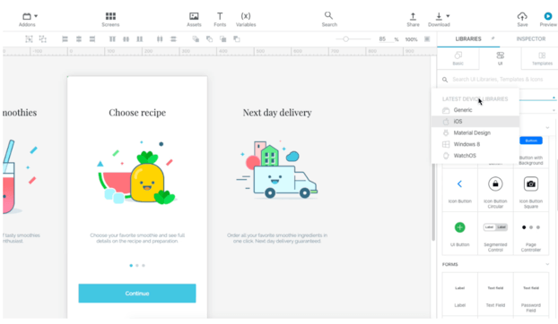This screenshot has height=324, width=558.
Task: Select the UI library tab
Action: click(500, 58)
